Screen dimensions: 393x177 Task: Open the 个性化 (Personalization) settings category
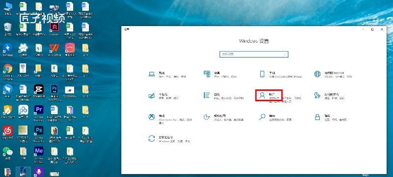164,96
